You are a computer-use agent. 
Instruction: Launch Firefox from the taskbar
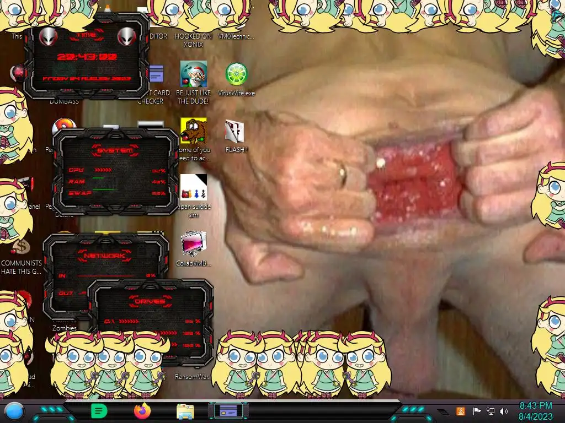[x=142, y=411]
